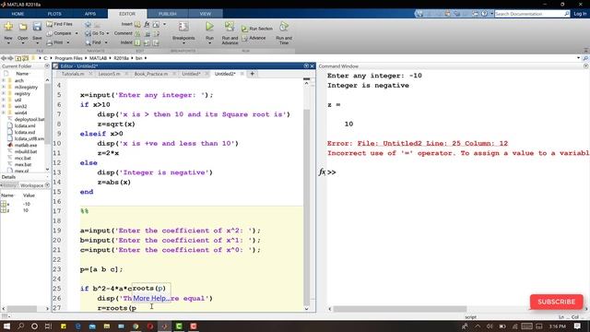Click the Find magnifier button

point(93,43)
